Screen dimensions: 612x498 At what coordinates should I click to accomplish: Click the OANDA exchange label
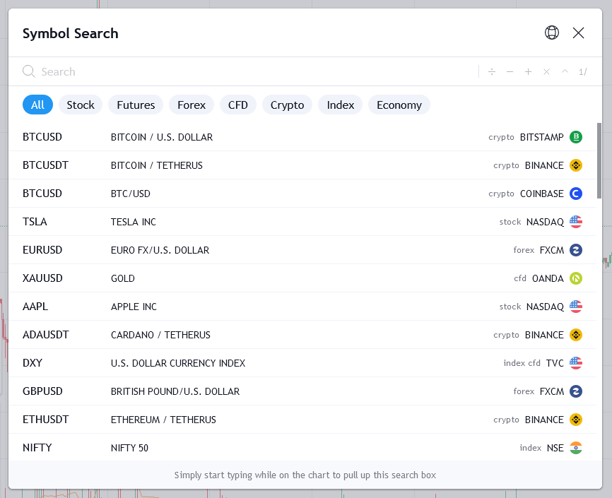tap(548, 278)
